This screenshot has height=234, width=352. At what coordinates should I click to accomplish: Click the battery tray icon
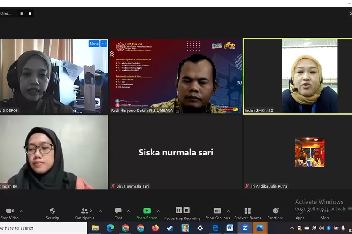336,228
